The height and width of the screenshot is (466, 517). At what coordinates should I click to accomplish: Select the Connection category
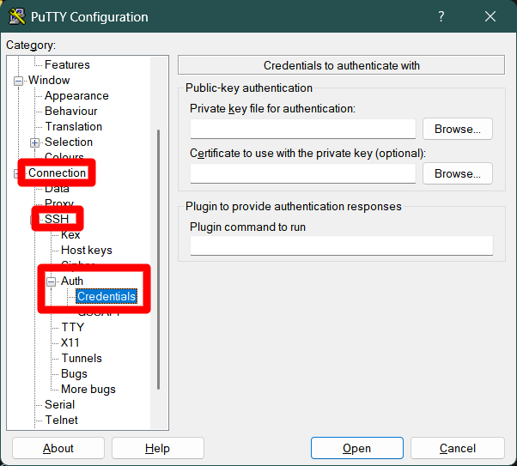[57, 172]
